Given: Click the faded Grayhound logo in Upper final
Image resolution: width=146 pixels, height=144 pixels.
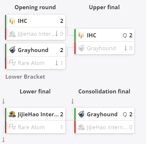Looking at the screenshot, I should click(x=81, y=48).
